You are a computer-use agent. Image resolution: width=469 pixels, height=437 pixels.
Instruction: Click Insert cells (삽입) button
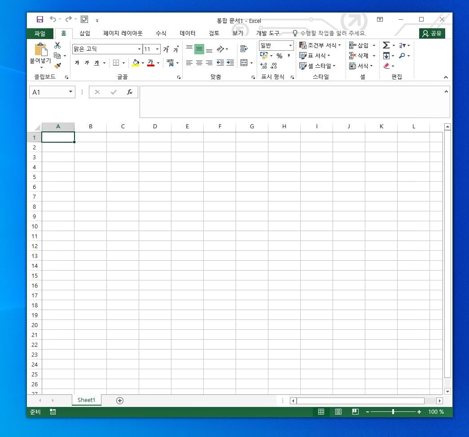click(359, 45)
